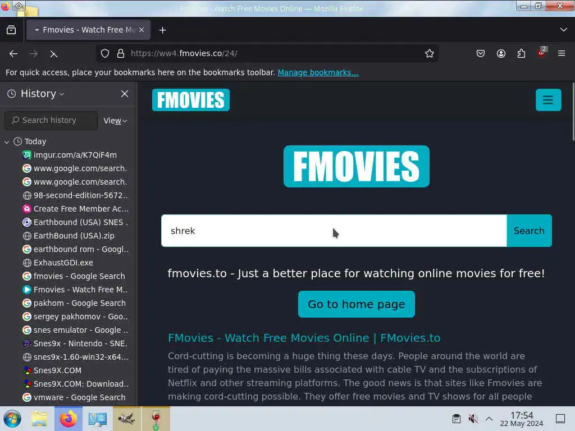Open the wine glass taskbar icon
This screenshot has width=575, height=431.
156,419
